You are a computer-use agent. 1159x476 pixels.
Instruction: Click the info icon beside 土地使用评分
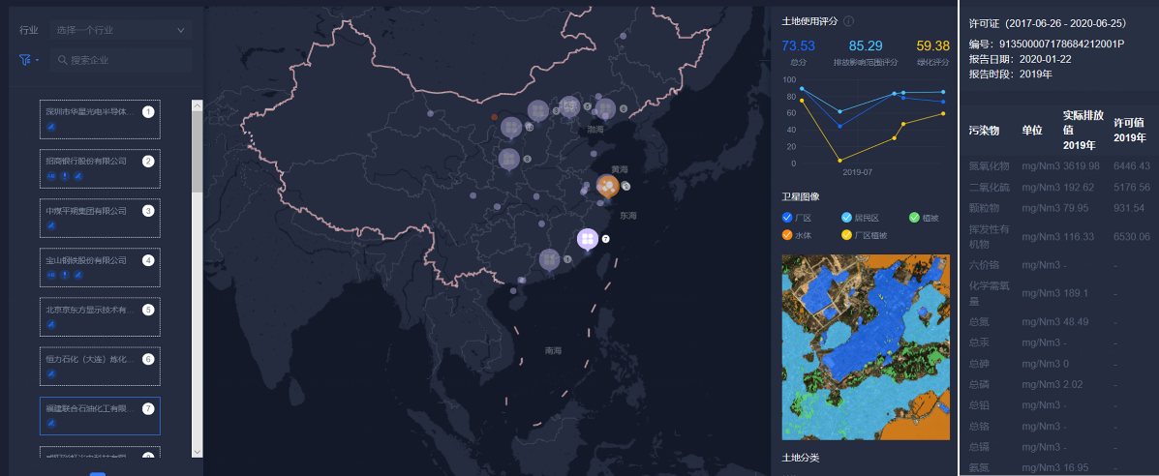pos(848,21)
